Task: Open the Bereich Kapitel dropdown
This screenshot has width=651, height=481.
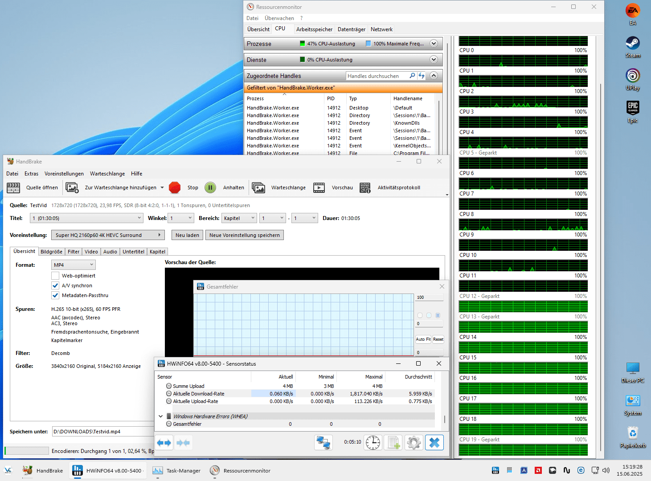Action: tap(239, 218)
